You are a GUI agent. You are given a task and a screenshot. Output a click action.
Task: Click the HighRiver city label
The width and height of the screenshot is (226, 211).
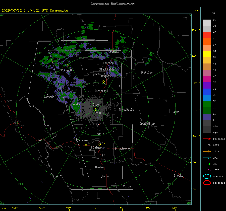coord(104,176)
